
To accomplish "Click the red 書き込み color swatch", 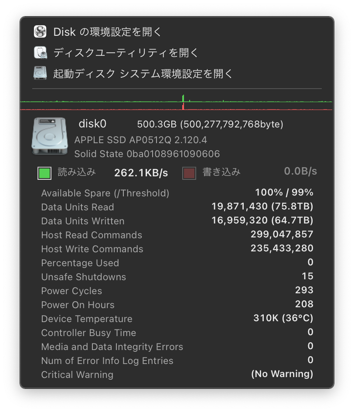I will [x=189, y=173].
